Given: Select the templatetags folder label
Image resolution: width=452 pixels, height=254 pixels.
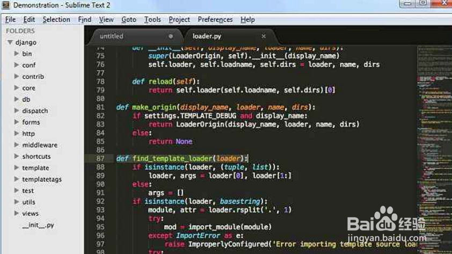Looking at the screenshot, I should coord(42,179).
